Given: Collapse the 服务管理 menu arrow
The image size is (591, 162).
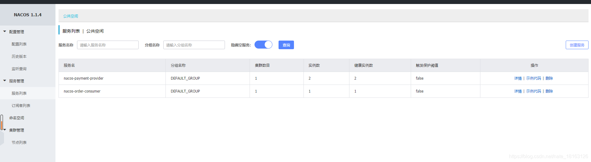Looking at the screenshot, I should pyautogui.click(x=5, y=81).
